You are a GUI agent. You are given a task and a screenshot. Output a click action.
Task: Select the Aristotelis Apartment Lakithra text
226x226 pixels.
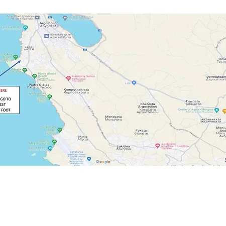pyautogui.click(x=175, y=146)
